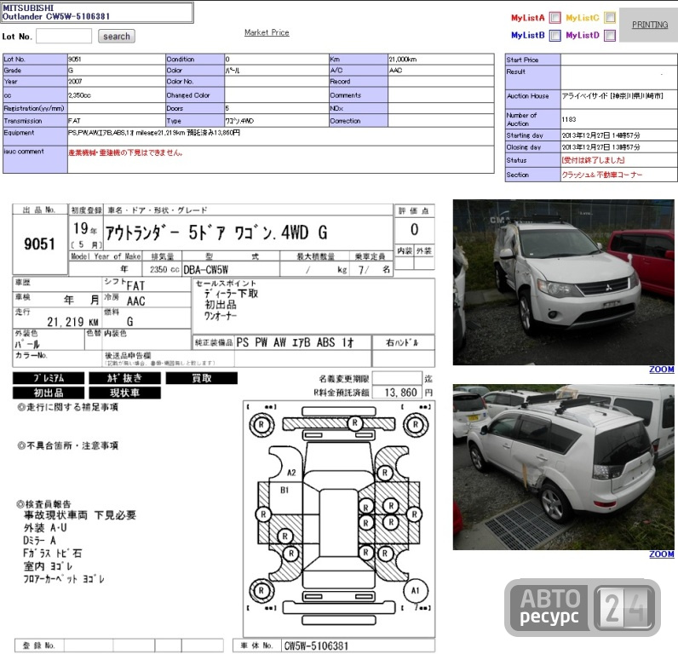The height and width of the screenshot is (654, 678).
Task: Click the 現状車 black label
Action: [124, 393]
